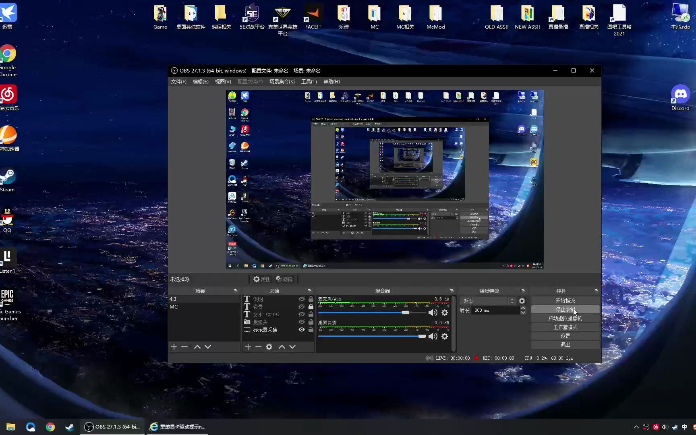Mute the 桌面音频 speaker icon

pyautogui.click(x=433, y=336)
